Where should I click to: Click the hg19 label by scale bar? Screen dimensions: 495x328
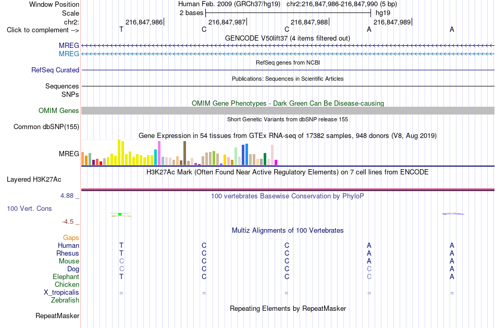click(383, 13)
